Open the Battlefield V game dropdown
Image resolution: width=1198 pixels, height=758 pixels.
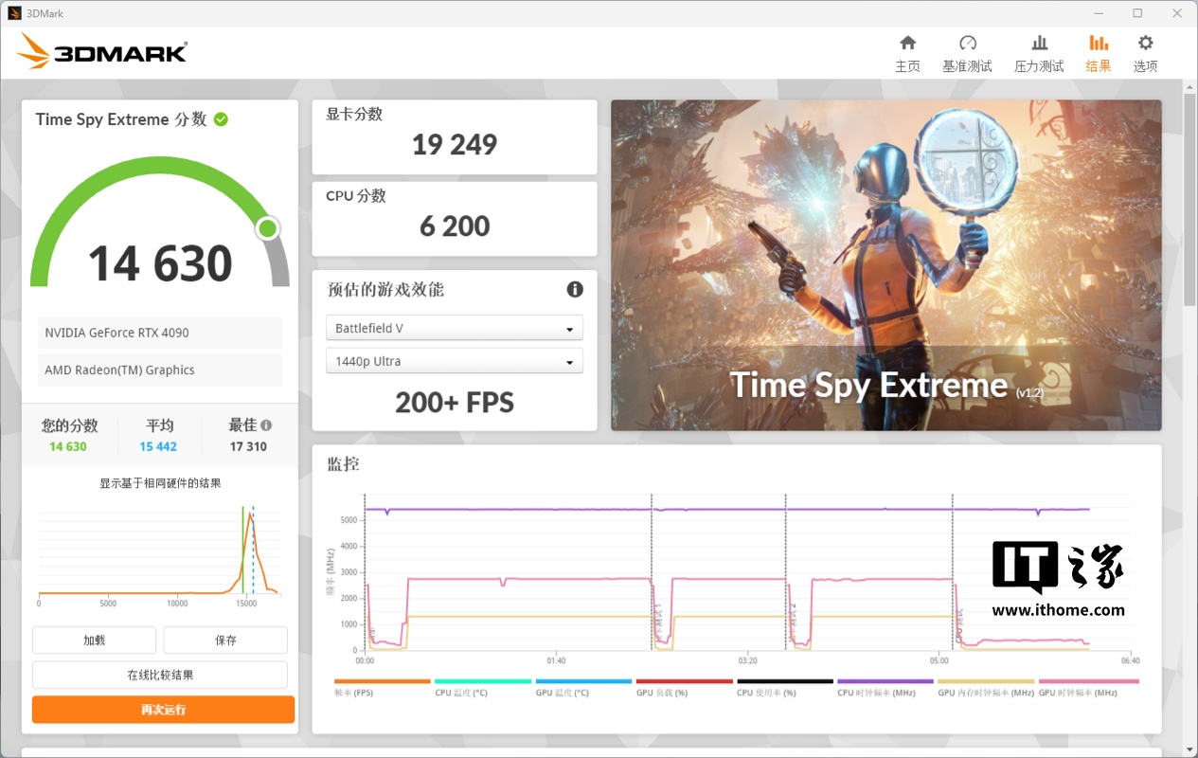click(455, 328)
